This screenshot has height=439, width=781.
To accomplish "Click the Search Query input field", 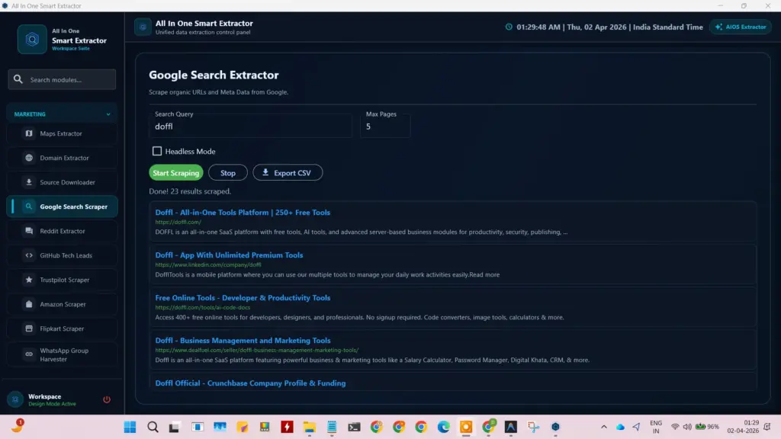I will pos(250,127).
